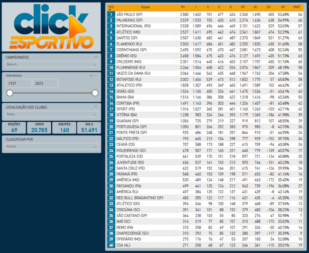309x253 pixels.
Task: Grab the right season slider handle
Action: point(95,93)
